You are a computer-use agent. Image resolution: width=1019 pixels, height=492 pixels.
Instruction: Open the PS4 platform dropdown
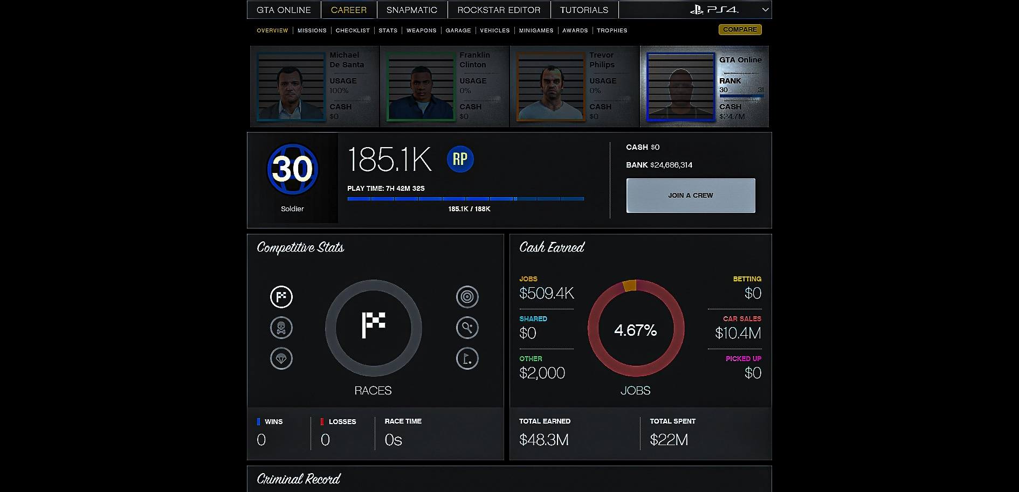(x=765, y=10)
